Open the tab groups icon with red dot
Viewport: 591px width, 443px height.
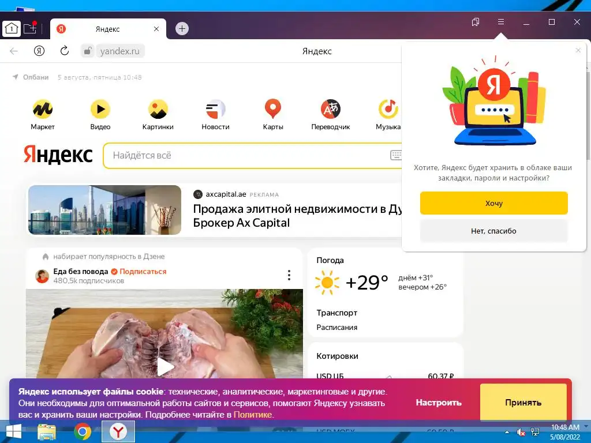(x=30, y=28)
